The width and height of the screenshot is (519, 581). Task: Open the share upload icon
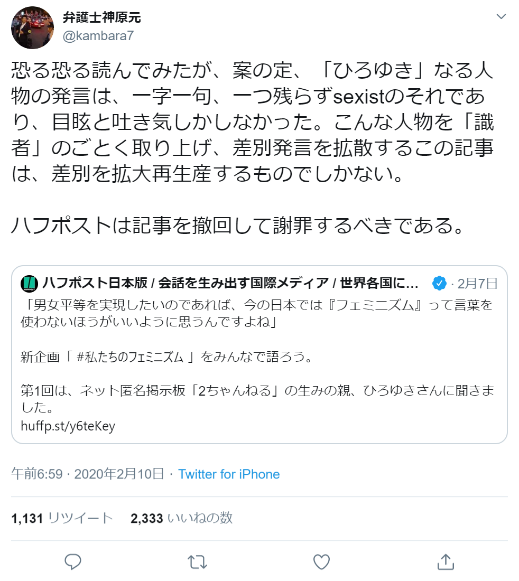(446, 562)
